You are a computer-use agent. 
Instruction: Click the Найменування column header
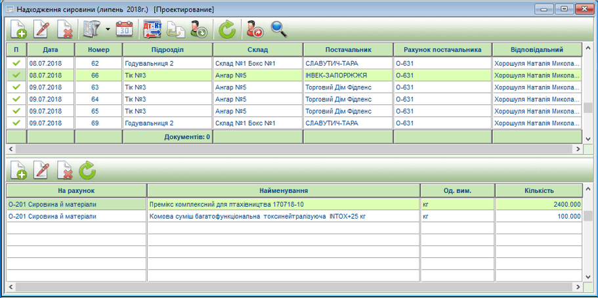284,190
